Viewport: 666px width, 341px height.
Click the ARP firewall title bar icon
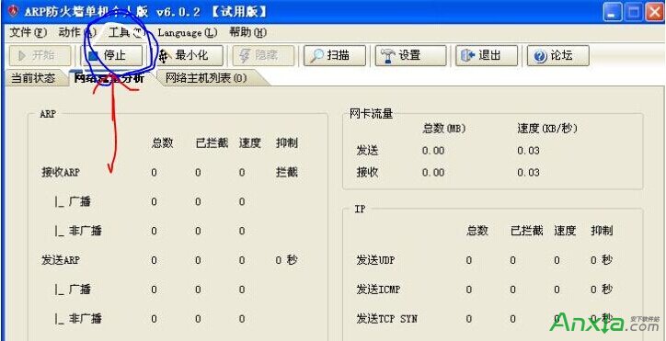[13, 11]
